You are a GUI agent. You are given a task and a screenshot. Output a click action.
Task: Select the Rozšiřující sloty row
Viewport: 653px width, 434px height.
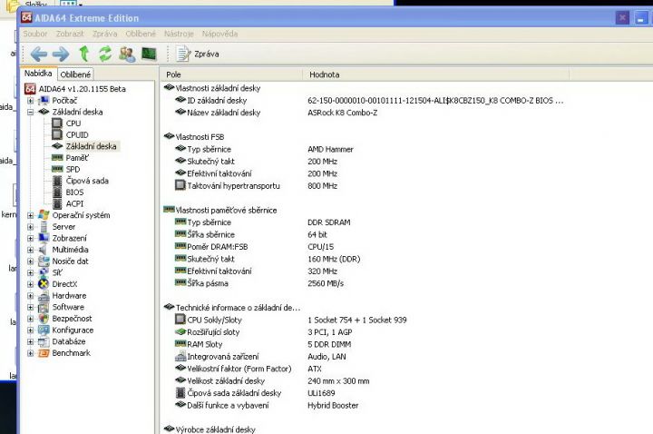(264, 332)
